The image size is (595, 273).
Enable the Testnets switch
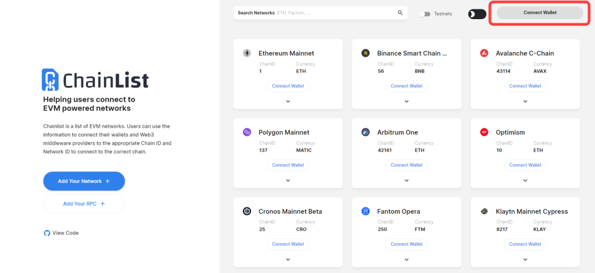coord(425,14)
